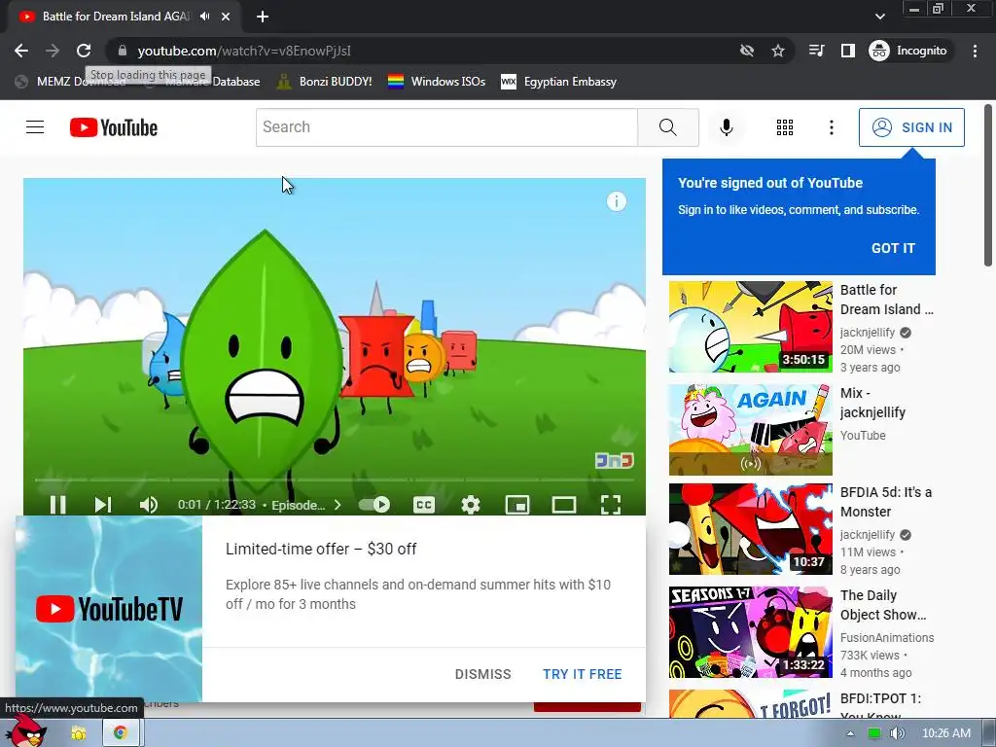
Task: Toggle Chrome side panel
Action: click(x=848, y=51)
